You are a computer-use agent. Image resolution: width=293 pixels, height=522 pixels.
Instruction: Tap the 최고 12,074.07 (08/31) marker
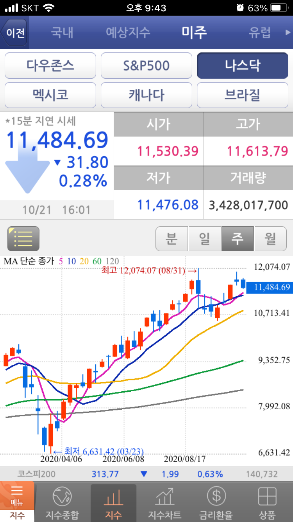[149, 270]
